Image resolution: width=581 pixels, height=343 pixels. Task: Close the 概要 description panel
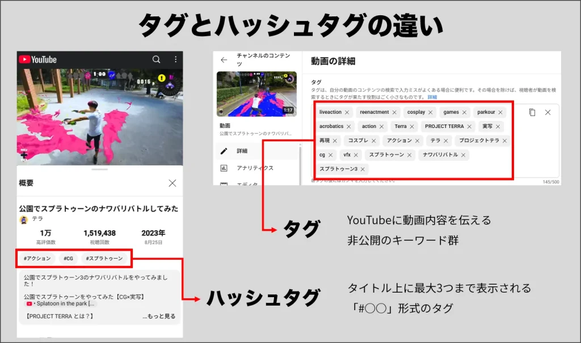[172, 183]
